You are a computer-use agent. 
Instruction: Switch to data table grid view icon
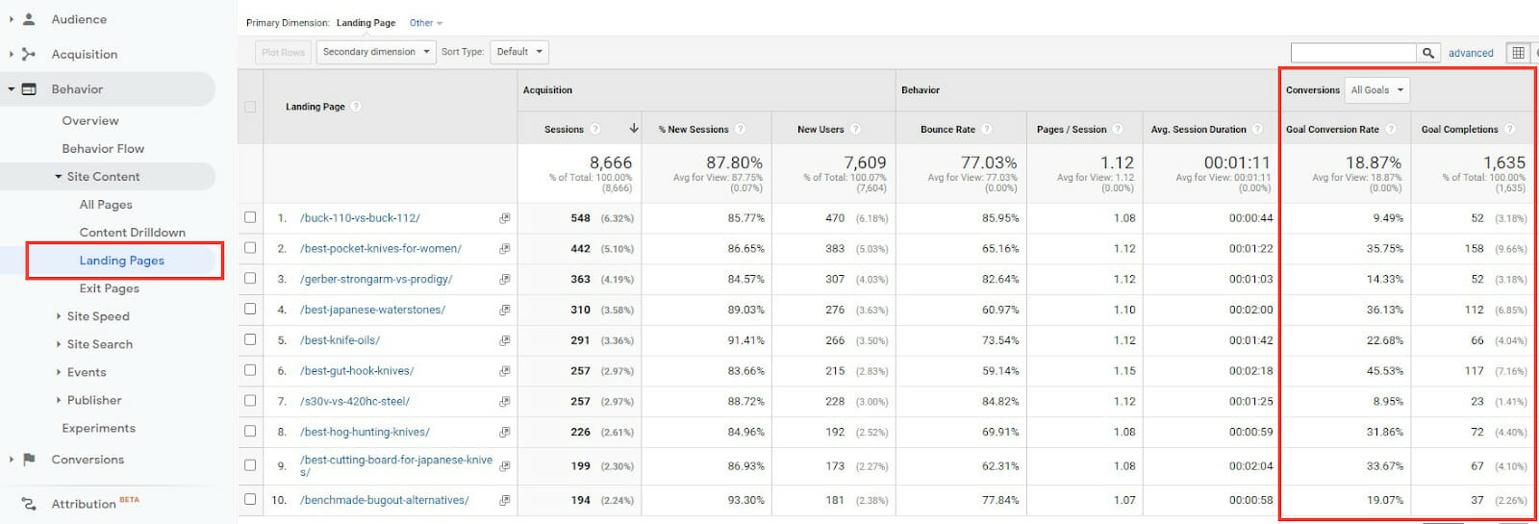click(x=1518, y=53)
